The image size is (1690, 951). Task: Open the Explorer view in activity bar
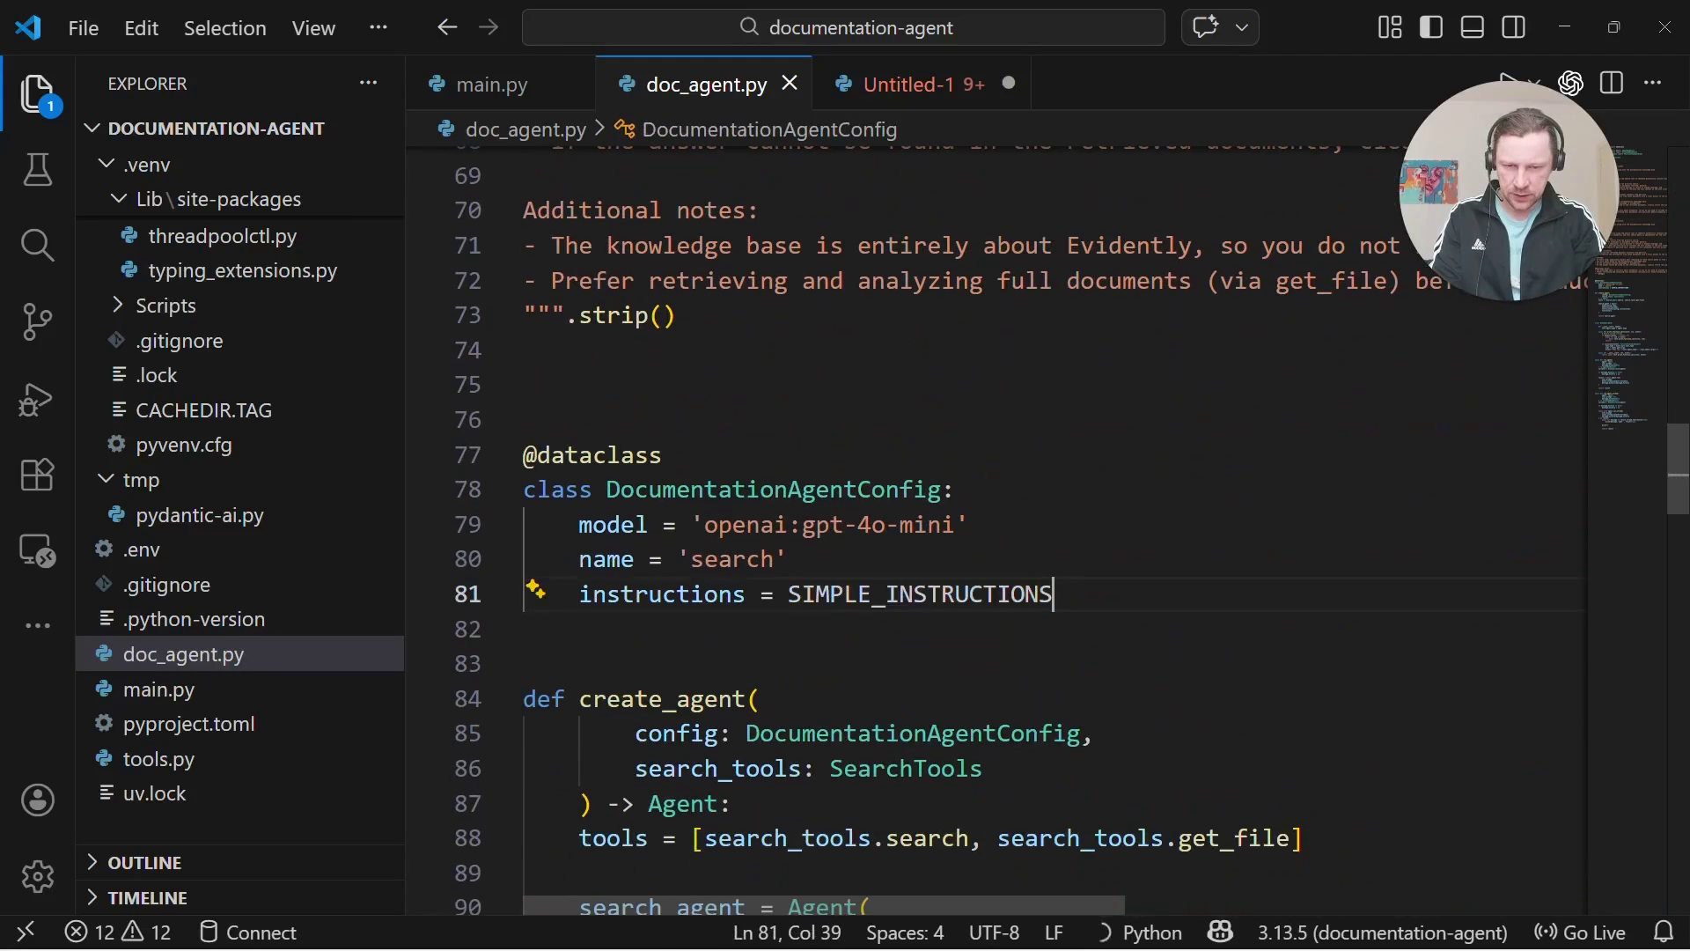click(x=37, y=93)
